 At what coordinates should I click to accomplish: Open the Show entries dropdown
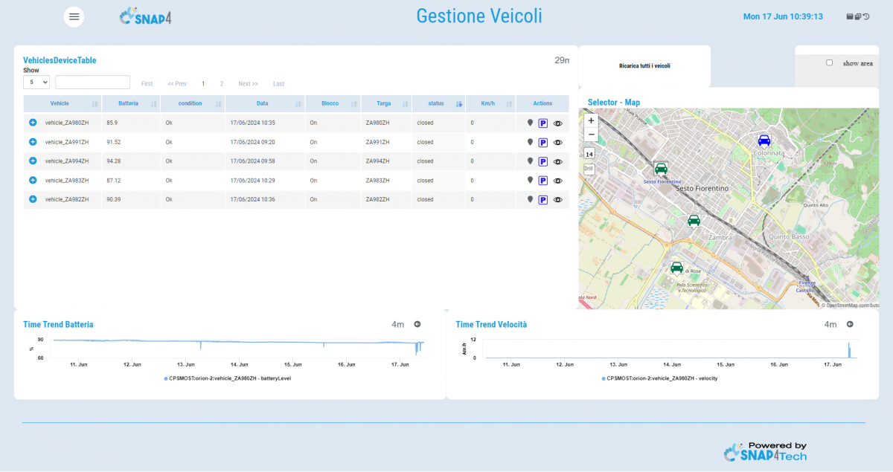(x=36, y=83)
